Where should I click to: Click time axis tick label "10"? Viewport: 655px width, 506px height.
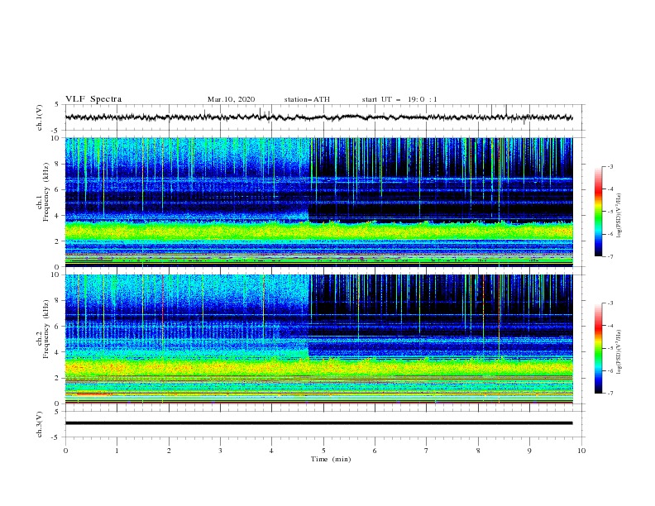(x=581, y=451)
